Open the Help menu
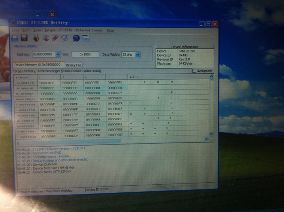Screen dimensions: 284x212 [110, 30]
